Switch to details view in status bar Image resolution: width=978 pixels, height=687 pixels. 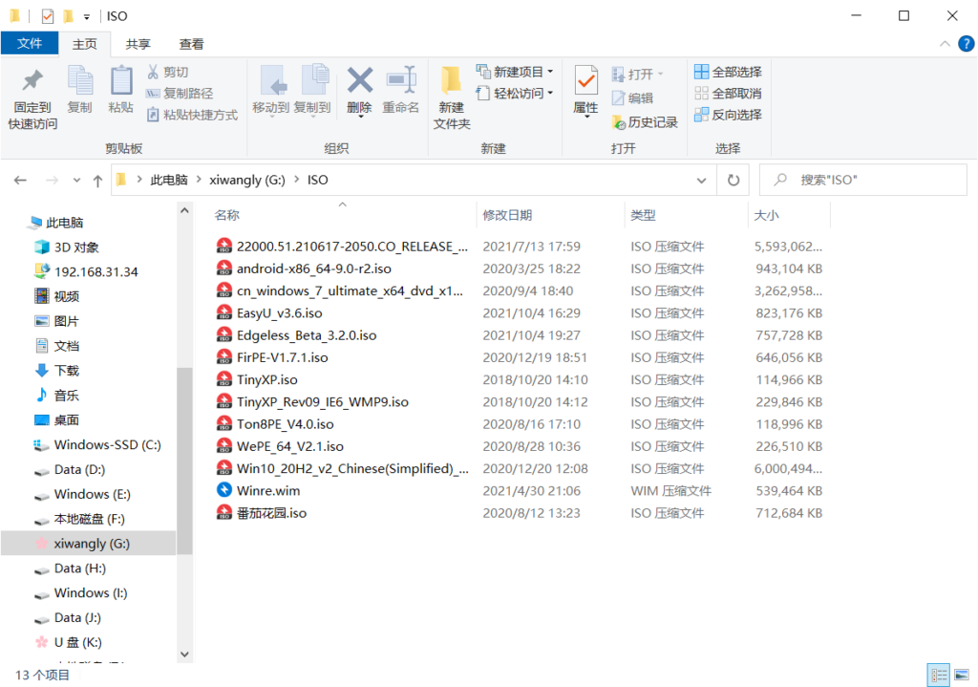click(x=939, y=676)
